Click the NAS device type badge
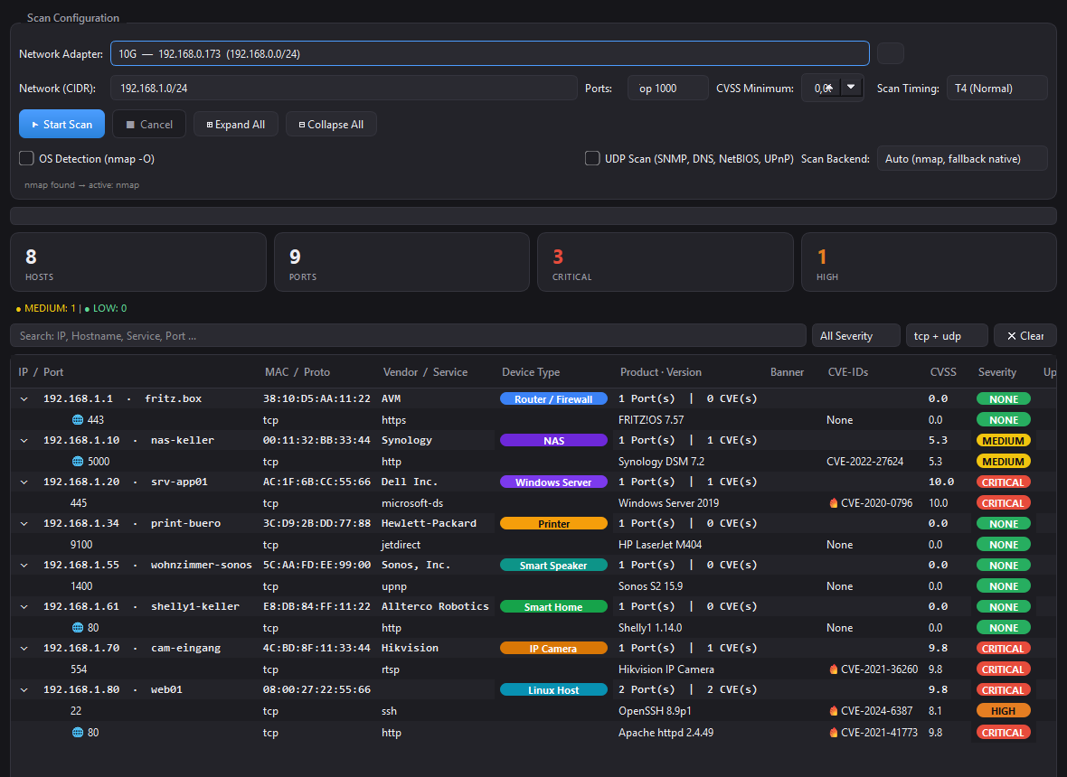The image size is (1067, 777). click(553, 441)
